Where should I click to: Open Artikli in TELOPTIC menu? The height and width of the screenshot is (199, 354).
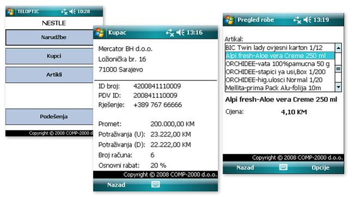coord(50,74)
